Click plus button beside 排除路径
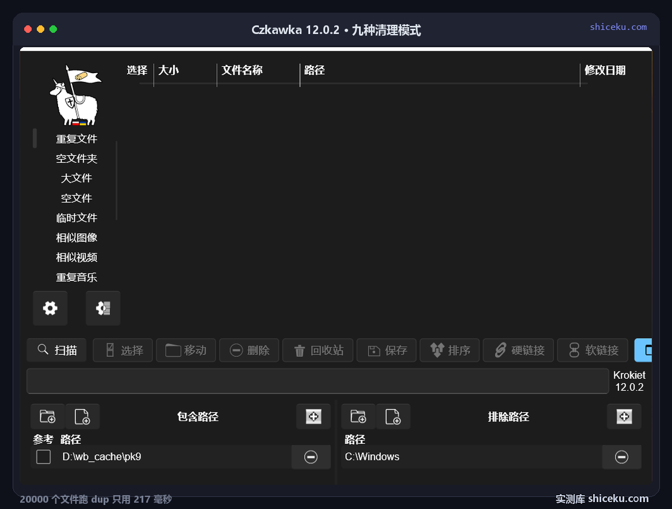 pos(624,416)
